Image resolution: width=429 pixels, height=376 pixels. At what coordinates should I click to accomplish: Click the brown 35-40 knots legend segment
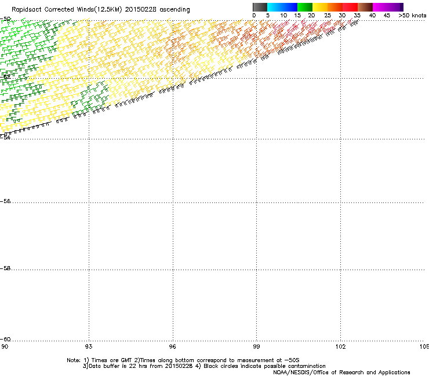point(365,7)
